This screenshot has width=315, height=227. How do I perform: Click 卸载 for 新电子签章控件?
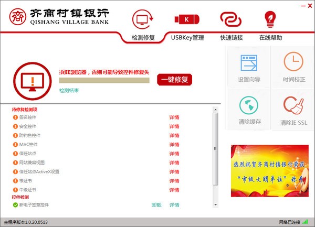point(156,205)
